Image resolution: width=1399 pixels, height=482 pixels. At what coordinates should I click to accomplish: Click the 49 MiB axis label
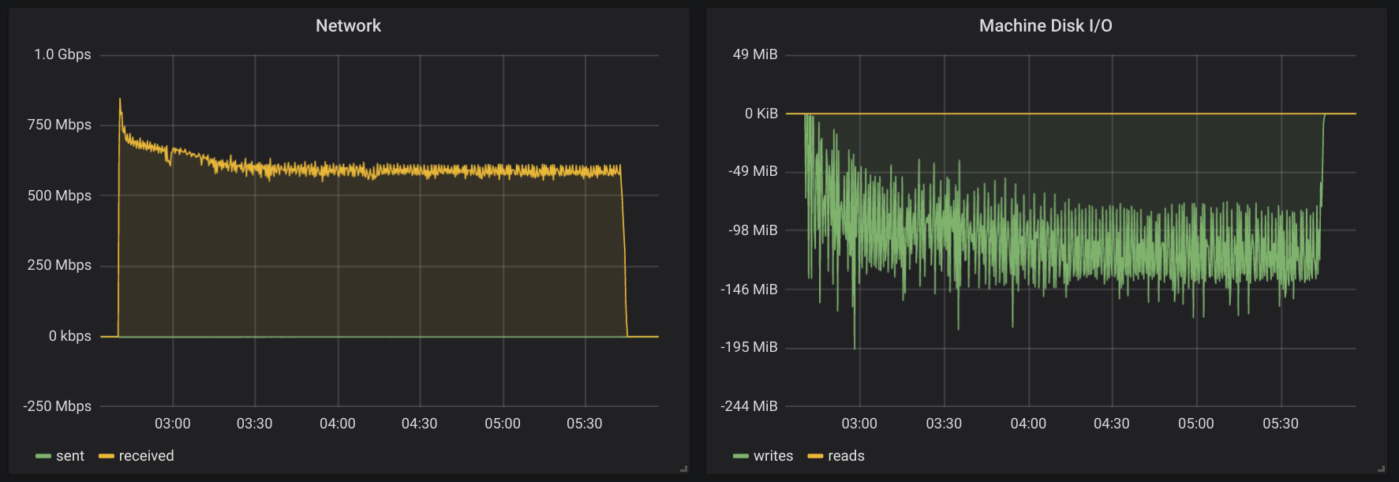click(x=755, y=54)
